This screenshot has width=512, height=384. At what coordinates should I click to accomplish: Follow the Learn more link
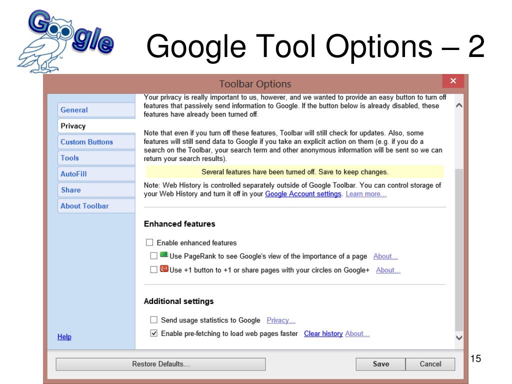pos(366,194)
